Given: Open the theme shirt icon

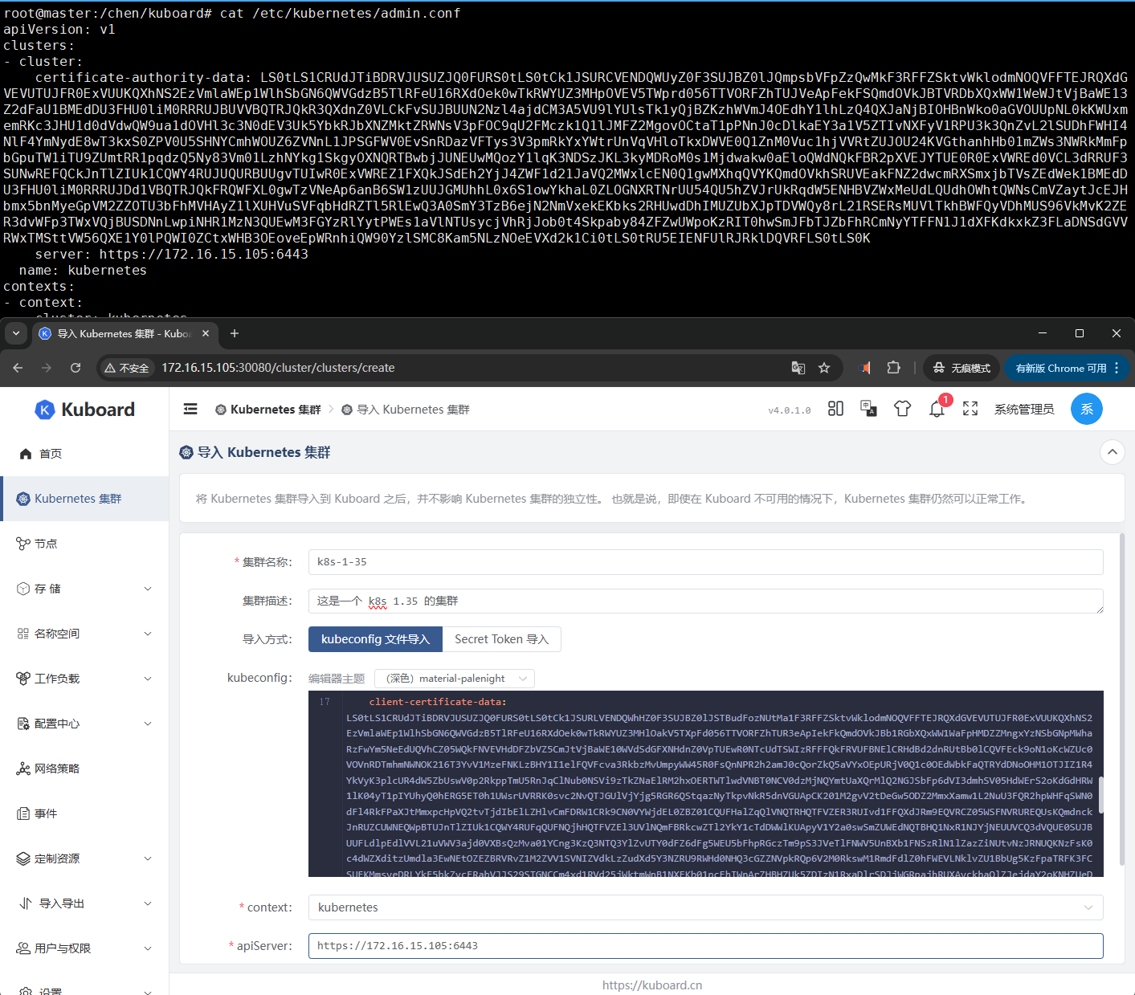Looking at the screenshot, I should click(902, 409).
